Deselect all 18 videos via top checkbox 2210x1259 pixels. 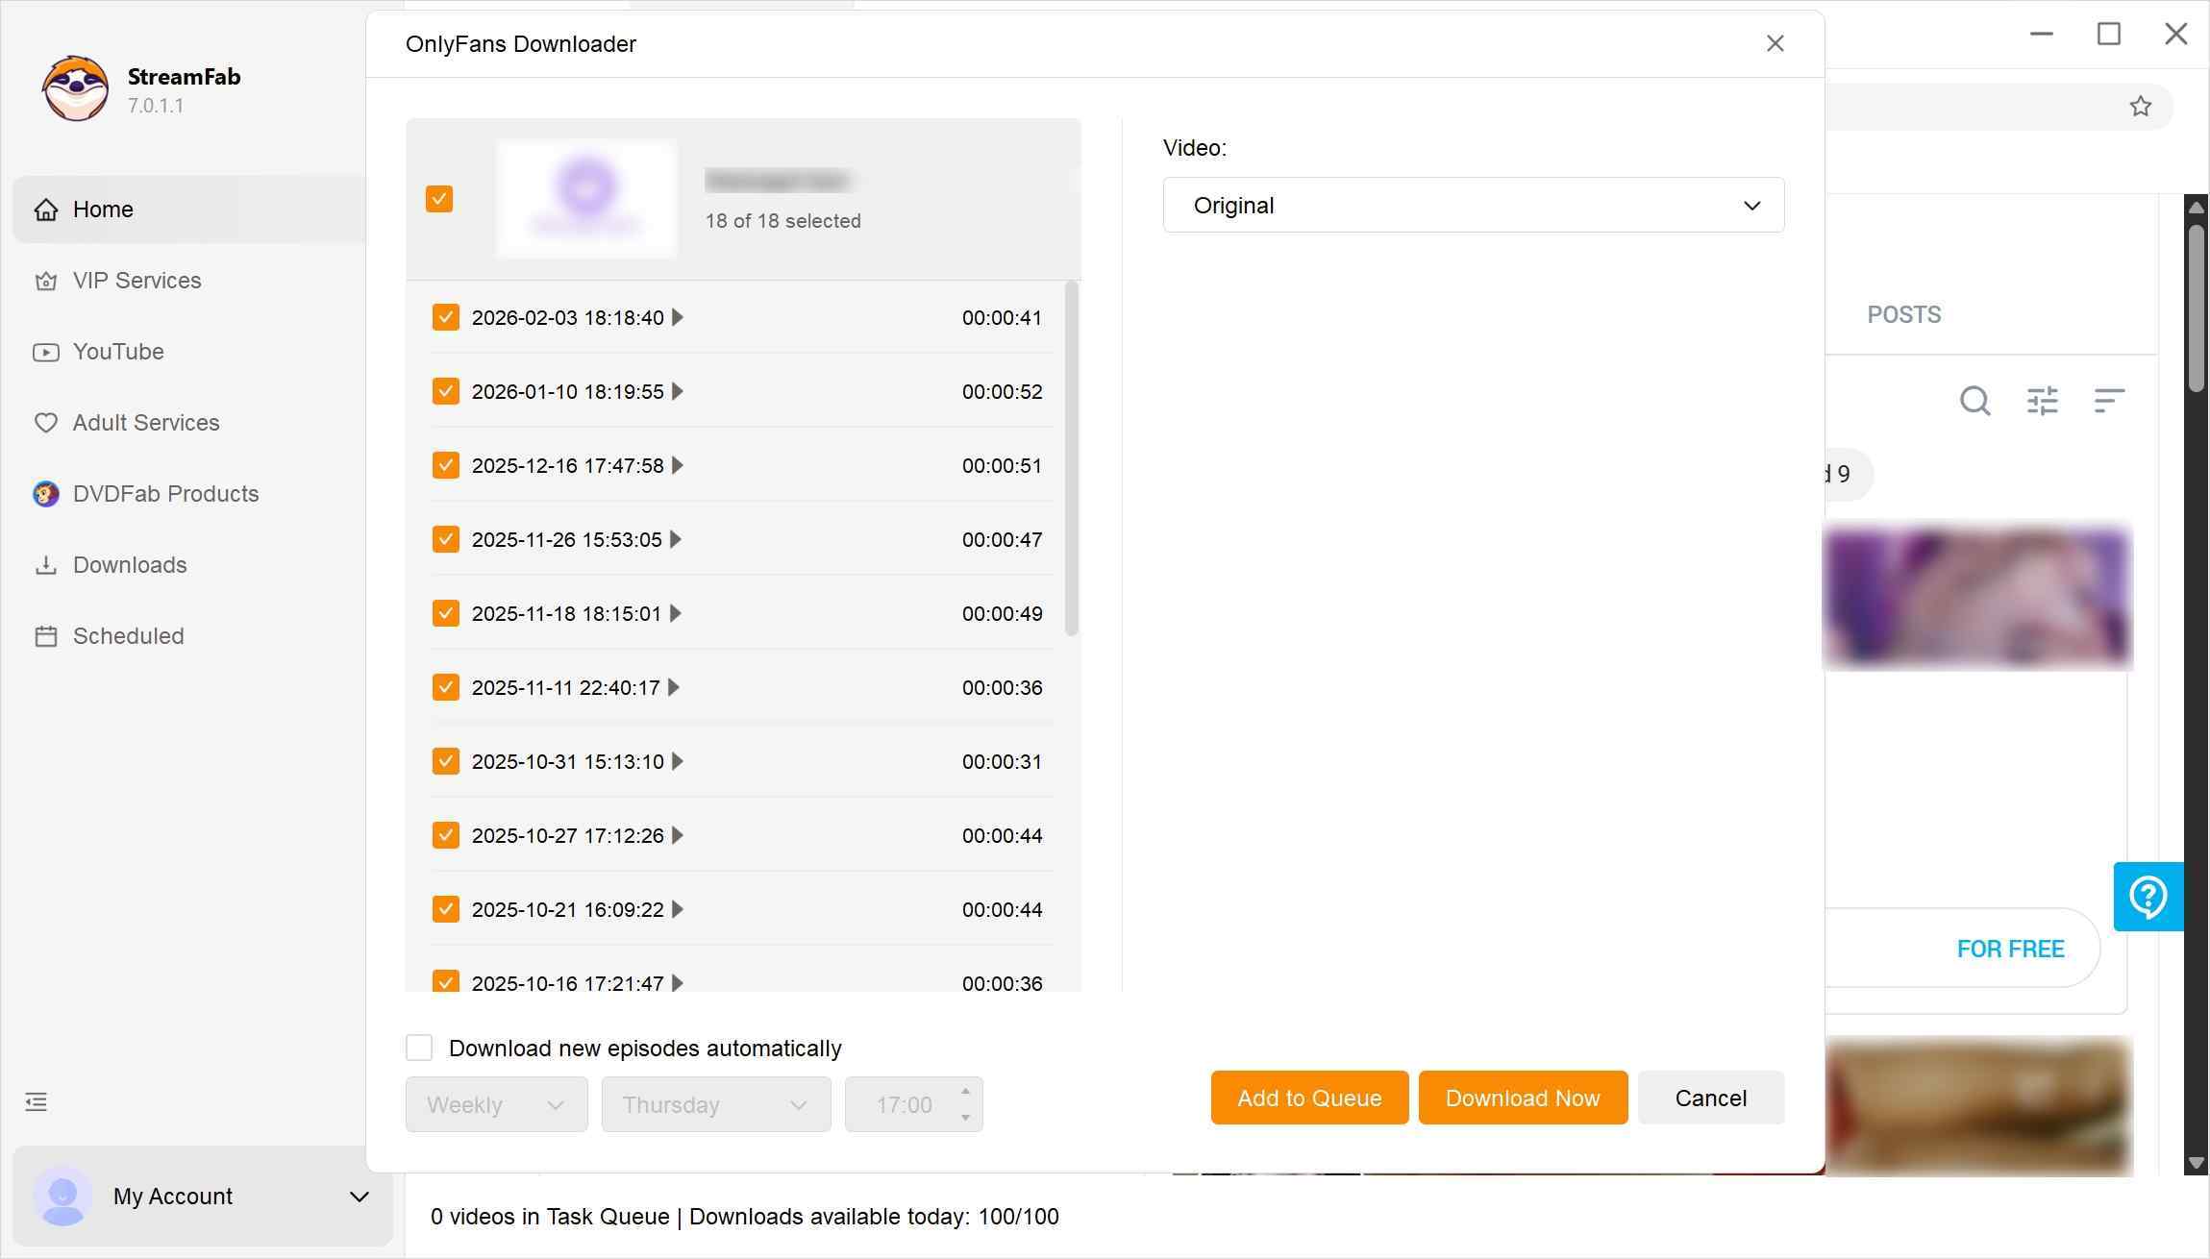[438, 198]
